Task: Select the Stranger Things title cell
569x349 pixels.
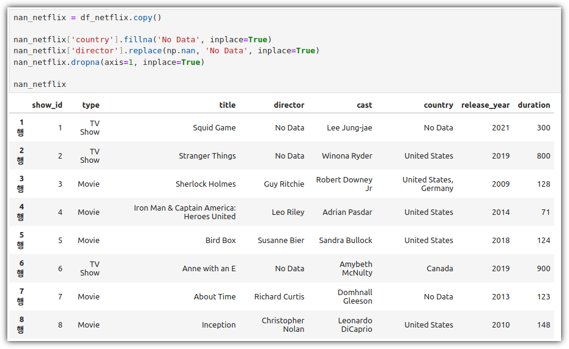Action: pyautogui.click(x=207, y=156)
